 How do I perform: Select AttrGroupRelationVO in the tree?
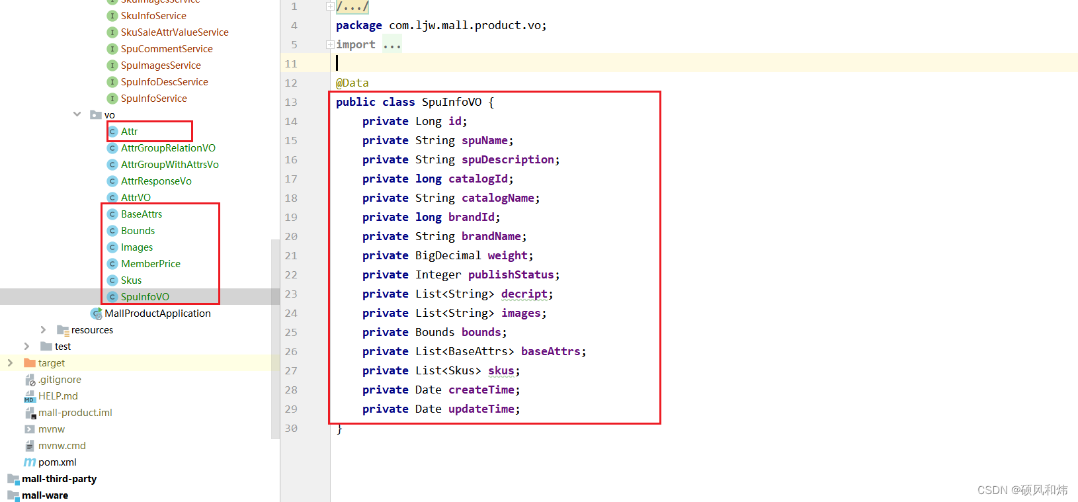point(168,148)
